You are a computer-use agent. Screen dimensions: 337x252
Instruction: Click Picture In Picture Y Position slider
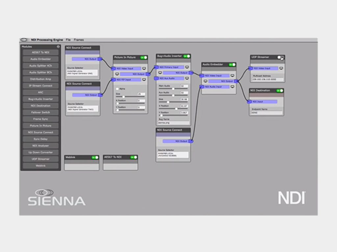pyautogui.click(x=130, y=110)
